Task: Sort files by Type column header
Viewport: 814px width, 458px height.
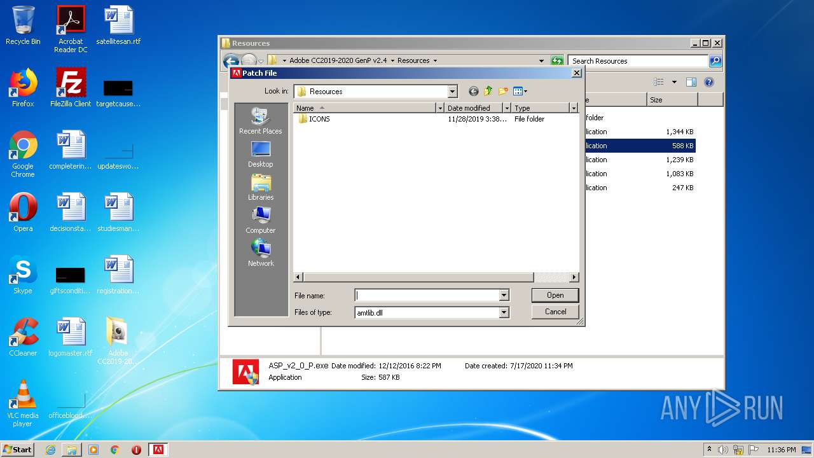Action: 541,108
